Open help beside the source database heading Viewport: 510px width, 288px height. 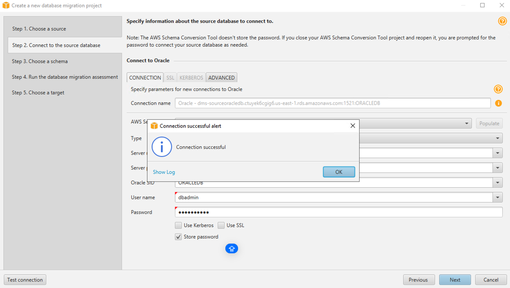click(x=502, y=21)
